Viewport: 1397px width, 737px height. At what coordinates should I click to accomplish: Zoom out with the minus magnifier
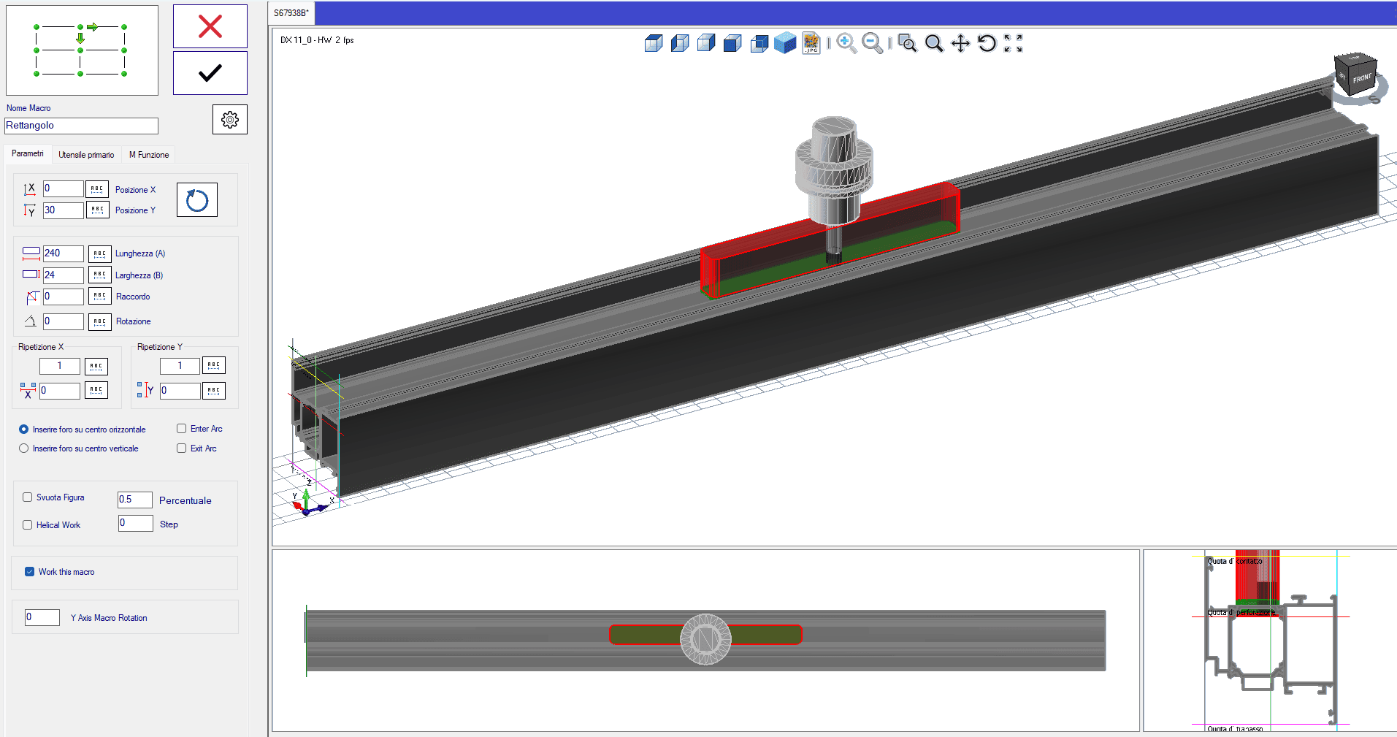[x=872, y=43]
